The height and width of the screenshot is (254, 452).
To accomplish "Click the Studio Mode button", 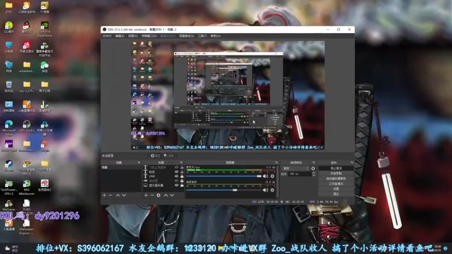I will click(x=336, y=184).
